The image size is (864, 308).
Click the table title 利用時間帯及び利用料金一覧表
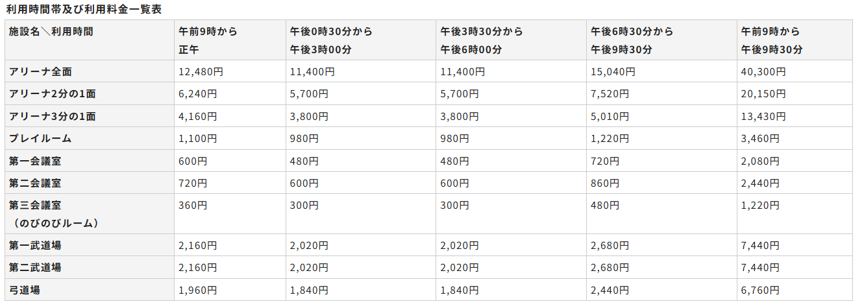click(x=84, y=9)
